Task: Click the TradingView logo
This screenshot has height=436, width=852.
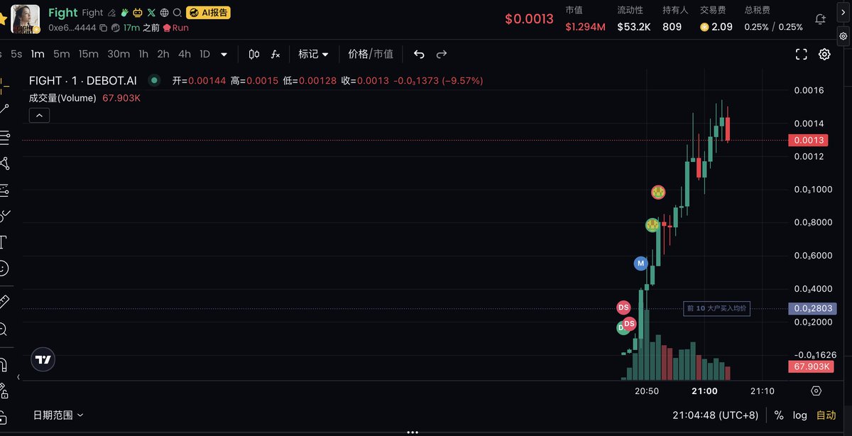Action: [x=43, y=360]
